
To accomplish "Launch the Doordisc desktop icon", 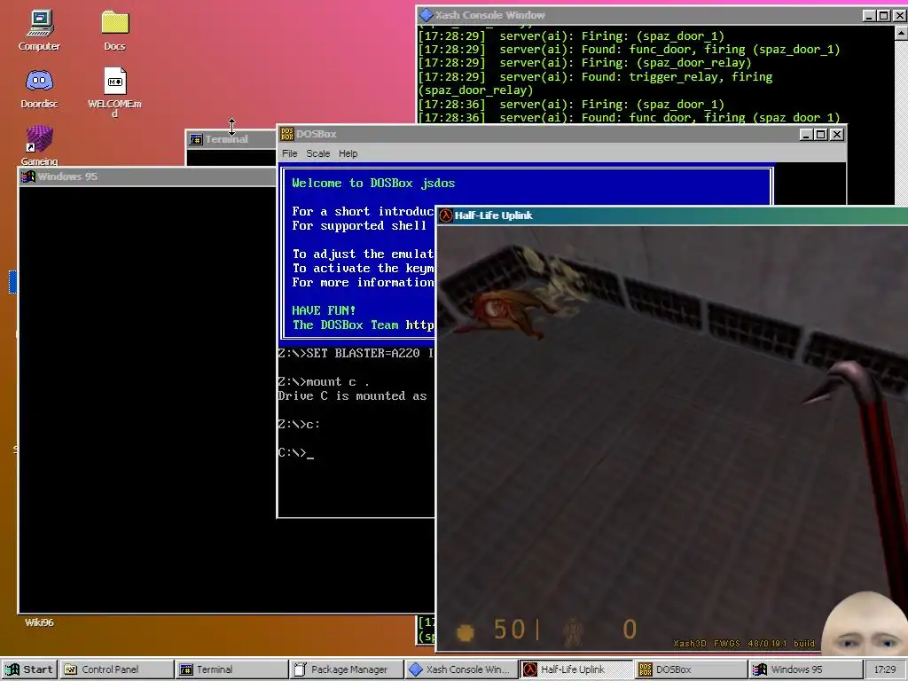I will point(39,89).
